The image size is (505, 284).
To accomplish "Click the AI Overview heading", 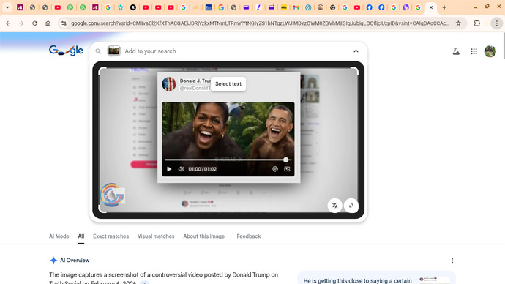I will pyautogui.click(x=75, y=260).
